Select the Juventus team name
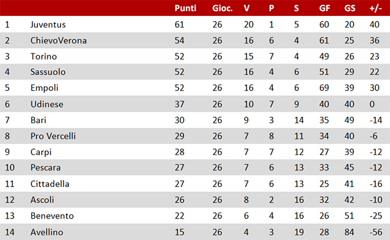Viewport: 390px width, 240px height. pyautogui.click(x=48, y=25)
